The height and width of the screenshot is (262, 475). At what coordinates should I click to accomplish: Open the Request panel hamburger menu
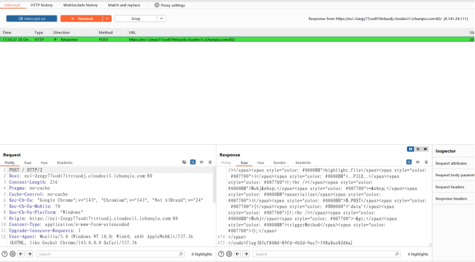point(210,162)
